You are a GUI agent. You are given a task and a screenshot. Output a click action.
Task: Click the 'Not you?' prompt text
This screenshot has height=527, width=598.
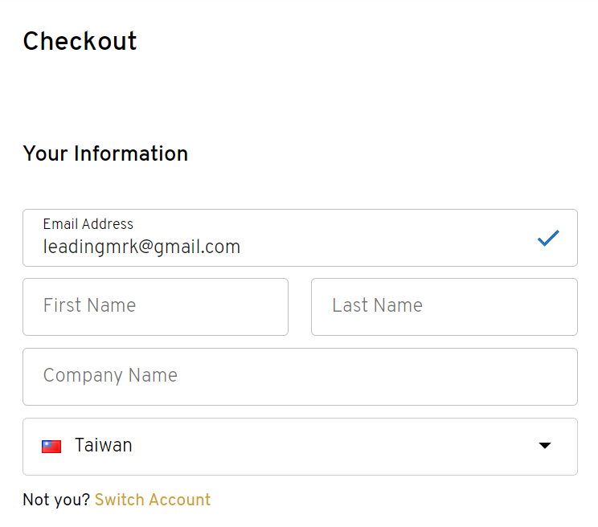point(56,500)
